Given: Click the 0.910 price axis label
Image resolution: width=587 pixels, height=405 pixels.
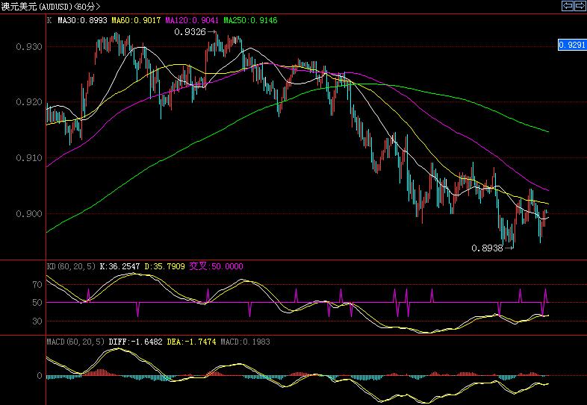Looking at the screenshot, I should click(29, 158).
